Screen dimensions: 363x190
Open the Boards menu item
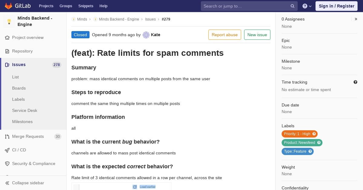[x=19, y=88]
